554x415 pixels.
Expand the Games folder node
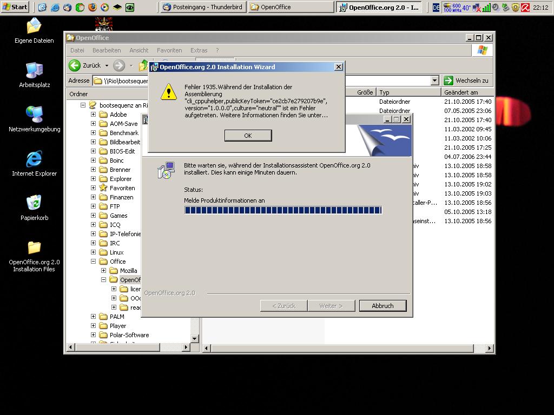[93, 215]
